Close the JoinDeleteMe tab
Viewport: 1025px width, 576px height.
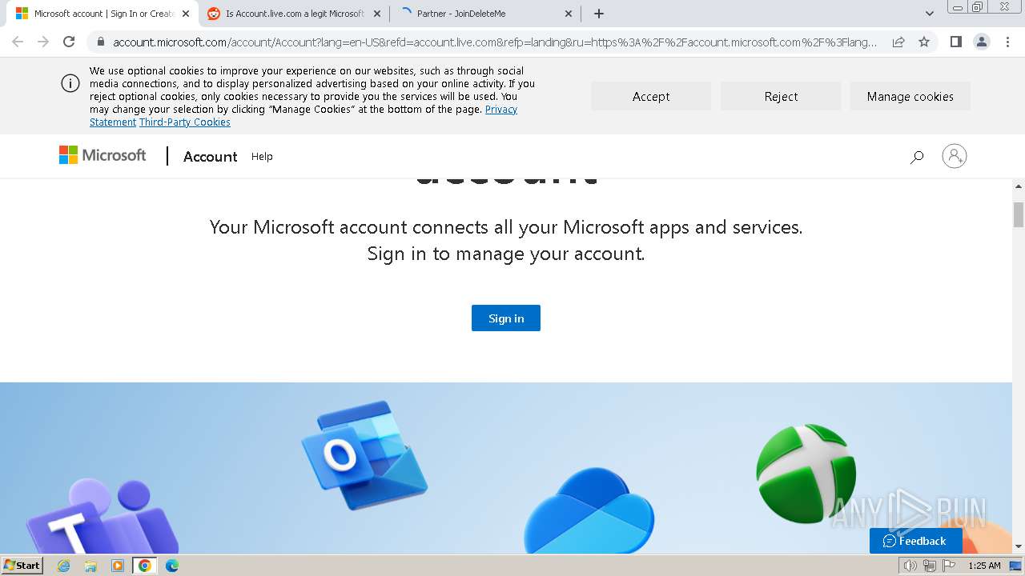(x=569, y=14)
